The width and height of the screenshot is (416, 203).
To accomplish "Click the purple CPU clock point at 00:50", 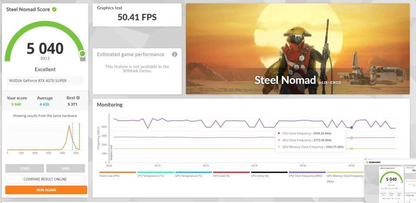I will (351, 128).
